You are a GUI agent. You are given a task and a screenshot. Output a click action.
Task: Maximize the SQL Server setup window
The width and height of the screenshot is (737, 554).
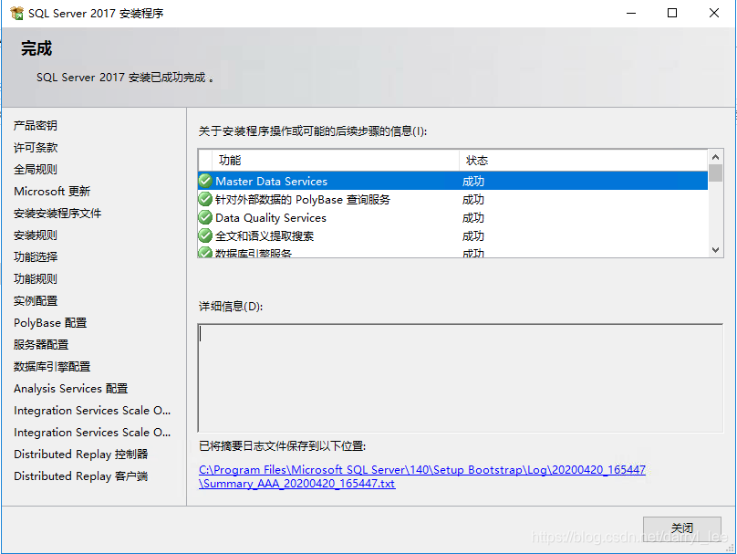pos(672,13)
